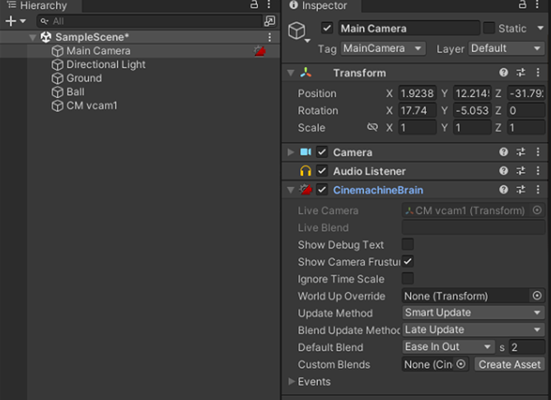This screenshot has height=400, width=551.
Task: Open Camera help reference icon
Action: click(x=503, y=152)
